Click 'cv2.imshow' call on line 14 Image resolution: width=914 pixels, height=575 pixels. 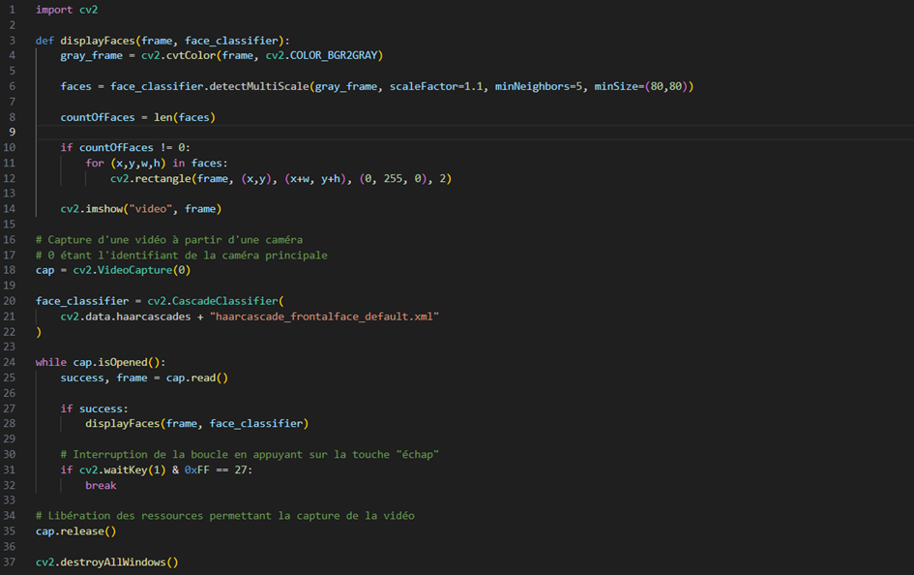point(92,209)
